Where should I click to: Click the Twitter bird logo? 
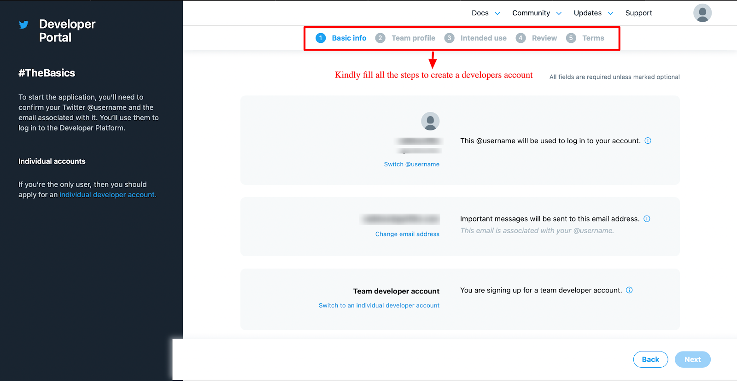(x=23, y=24)
